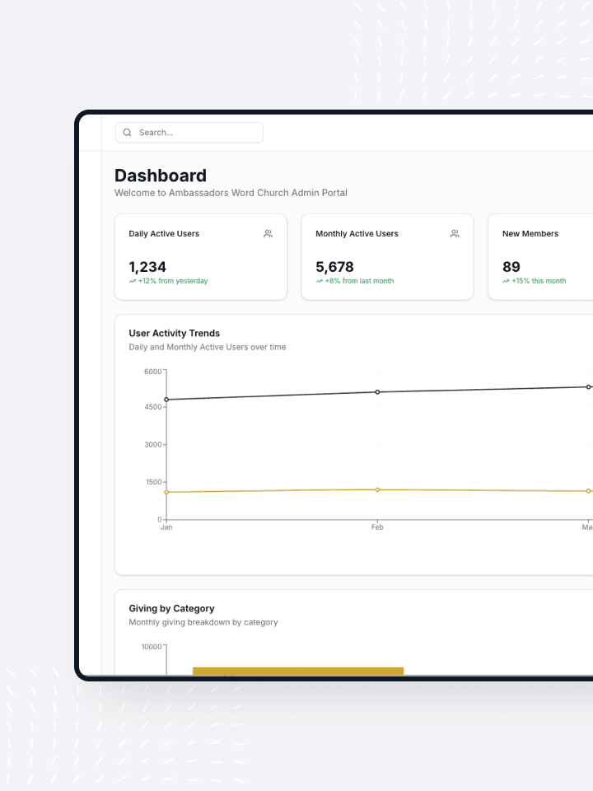This screenshot has width=593, height=791.
Task: Open the Daily Active Users card title
Action: pos(164,234)
